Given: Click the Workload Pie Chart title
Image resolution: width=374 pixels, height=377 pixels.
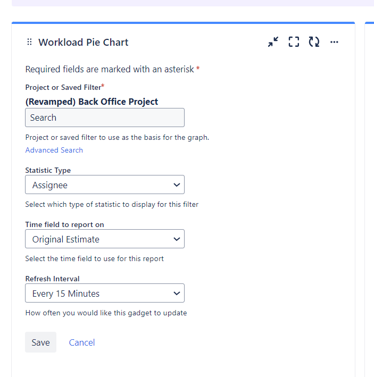Looking at the screenshot, I should click(x=84, y=43).
